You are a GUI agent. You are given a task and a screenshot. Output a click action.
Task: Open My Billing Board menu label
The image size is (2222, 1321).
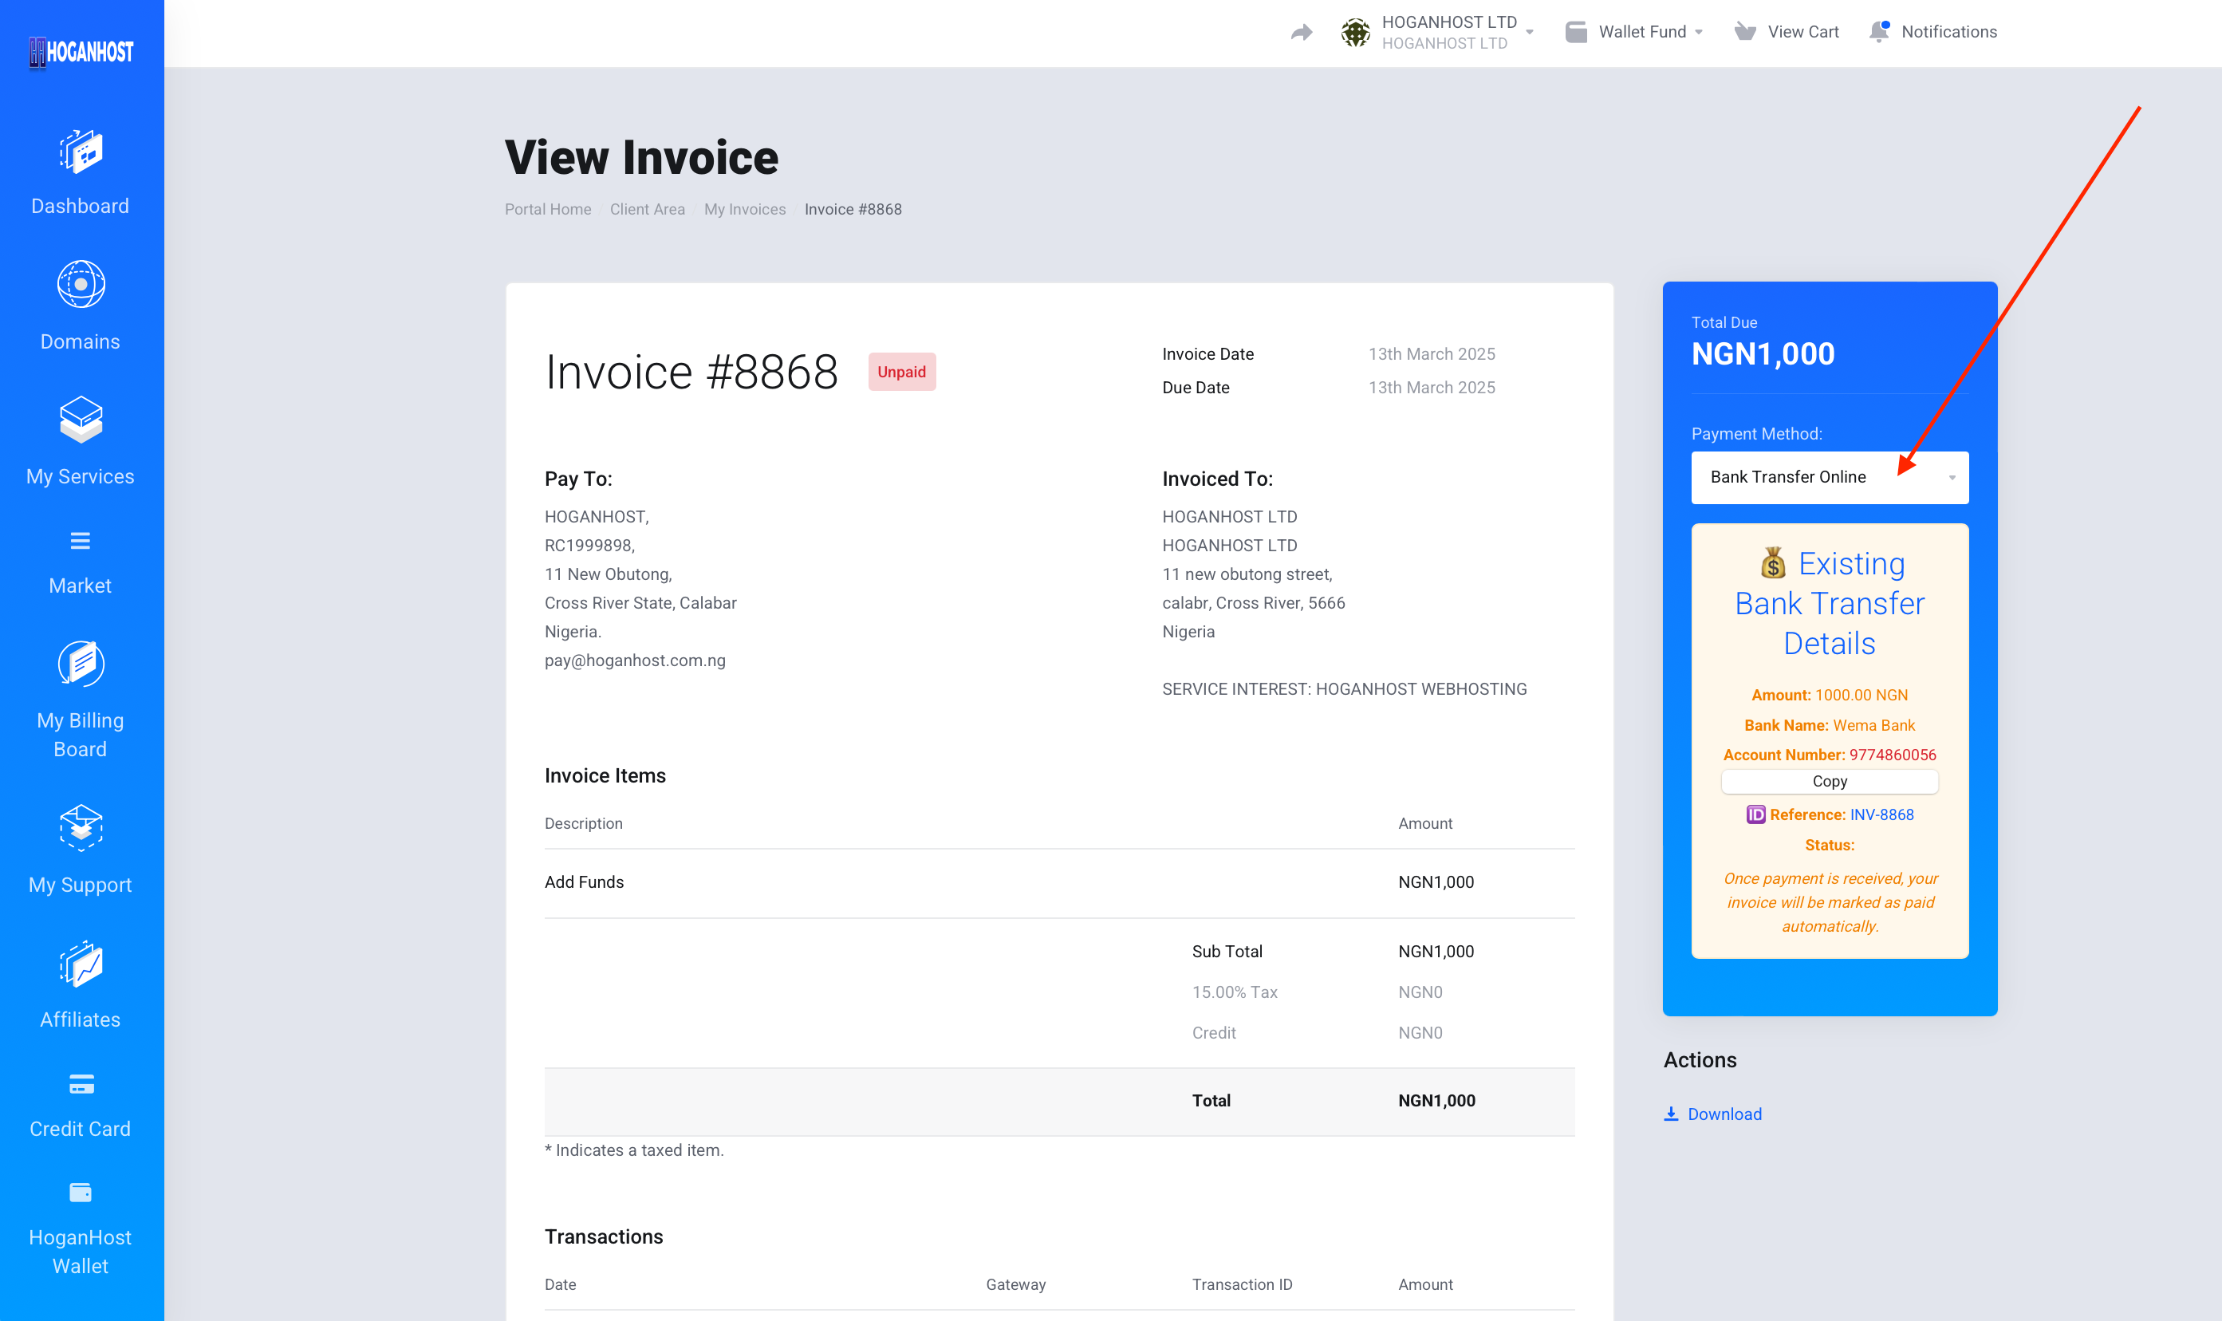[x=80, y=735]
